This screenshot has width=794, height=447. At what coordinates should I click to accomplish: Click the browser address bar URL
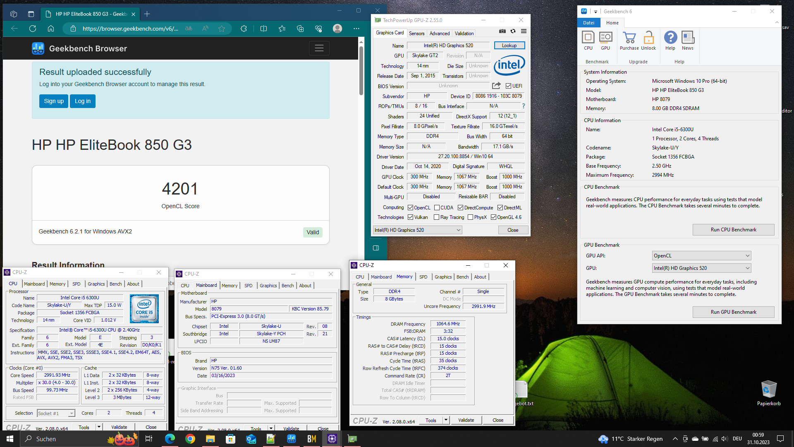coord(130,29)
